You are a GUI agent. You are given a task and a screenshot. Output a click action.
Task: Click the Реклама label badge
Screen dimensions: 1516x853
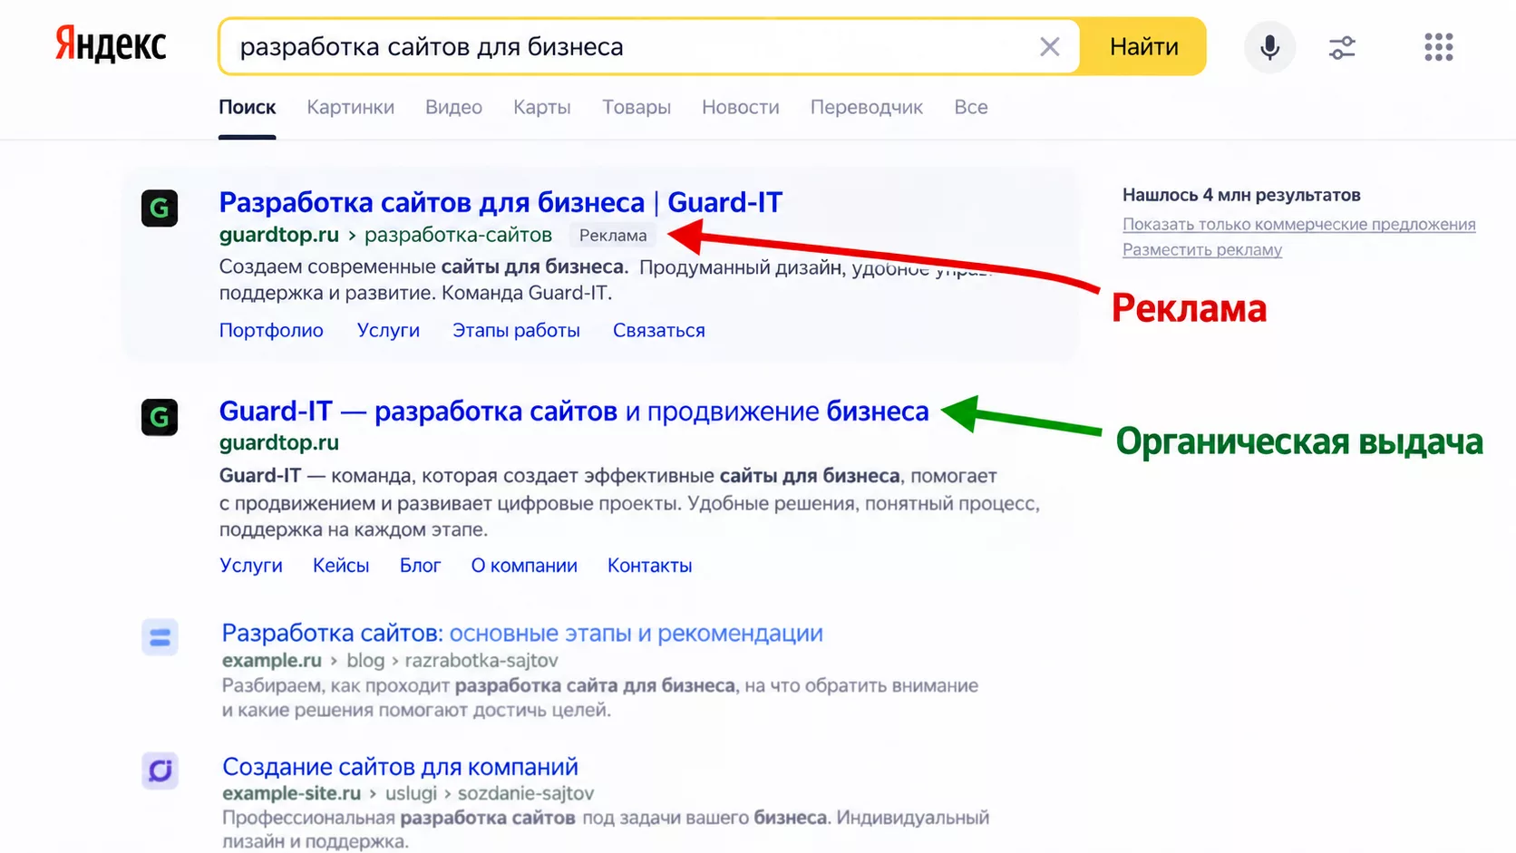point(613,236)
